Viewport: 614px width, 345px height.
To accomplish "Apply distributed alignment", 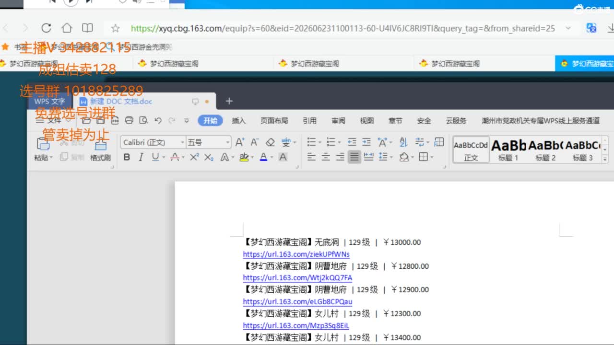I will [368, 157].
